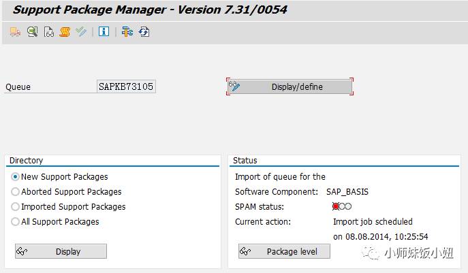Click the Import queue truck icon
The image size is (468, 273).
pos(15,31)
